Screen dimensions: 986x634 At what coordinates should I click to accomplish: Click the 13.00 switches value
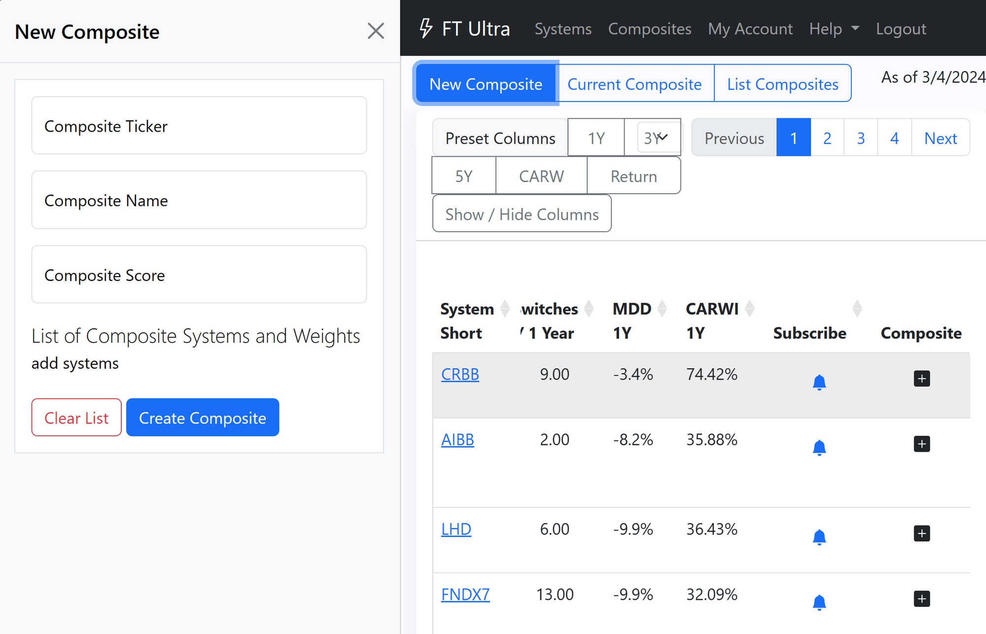tap(555, 594)
